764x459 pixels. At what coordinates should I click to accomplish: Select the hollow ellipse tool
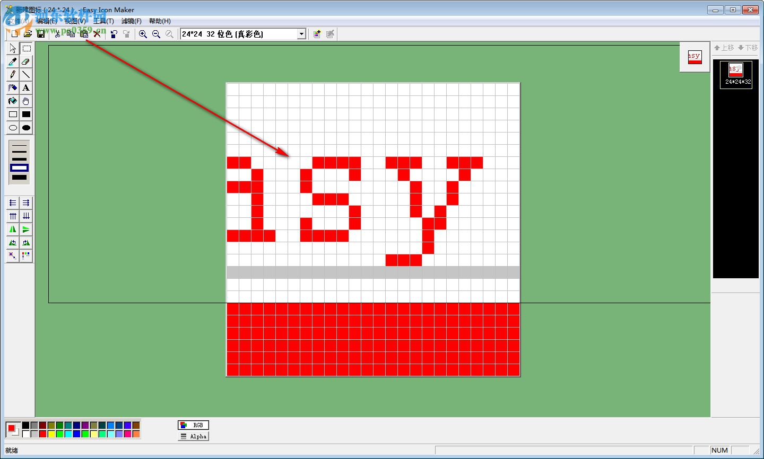(13, 128)
